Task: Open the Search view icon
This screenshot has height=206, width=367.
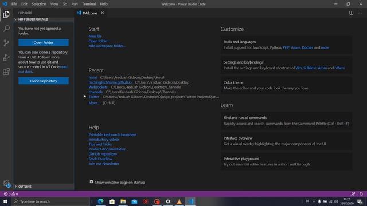Action: pyautogui.click(x=6, y=29)
